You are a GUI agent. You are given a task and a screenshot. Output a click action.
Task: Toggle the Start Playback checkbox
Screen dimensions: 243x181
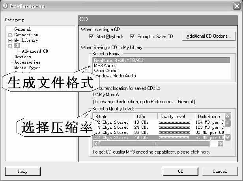click(92, 37)
